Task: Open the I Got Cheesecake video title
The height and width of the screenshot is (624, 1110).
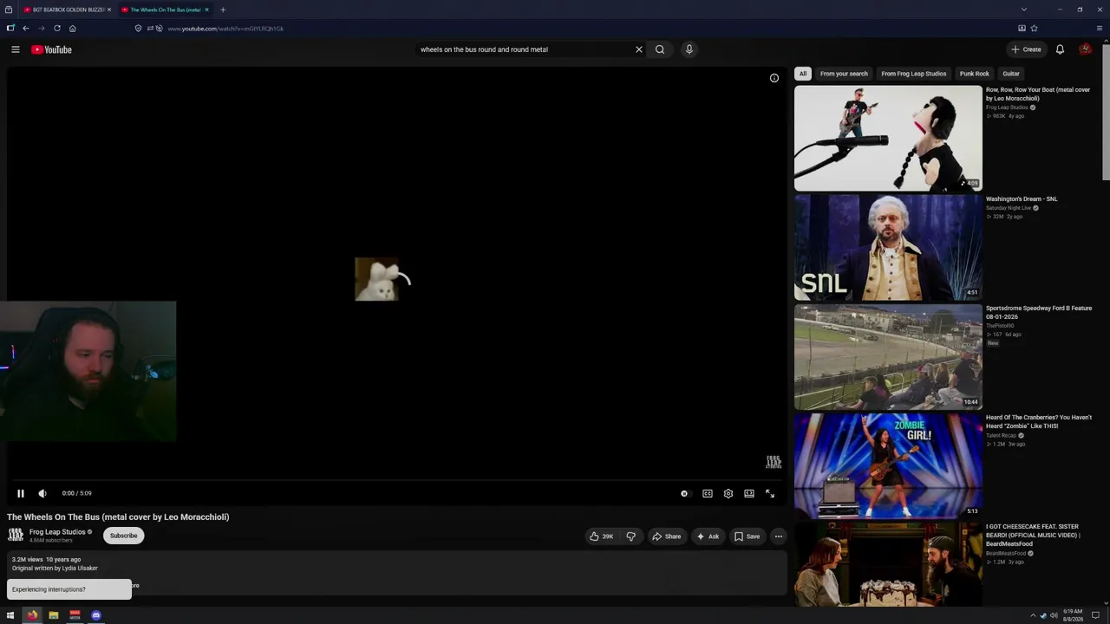Action: (x=1033, y=536)
